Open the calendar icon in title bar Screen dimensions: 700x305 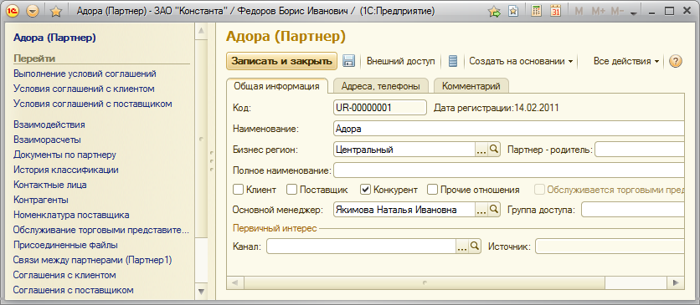coord(555,11)
